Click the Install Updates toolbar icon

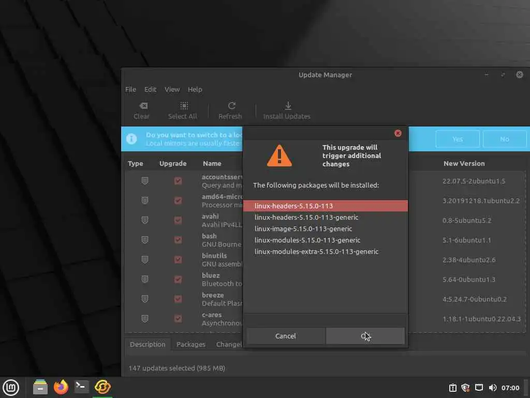pos(288,106)
